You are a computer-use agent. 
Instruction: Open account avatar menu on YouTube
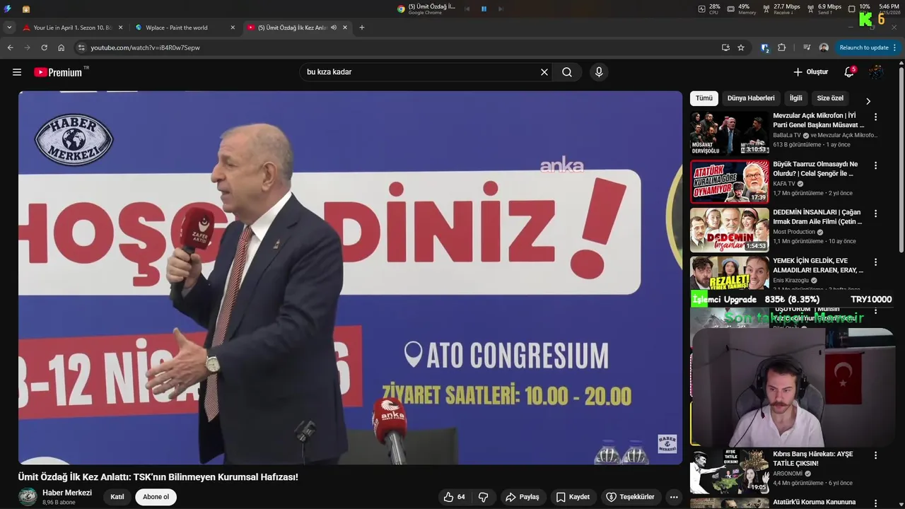876,72
